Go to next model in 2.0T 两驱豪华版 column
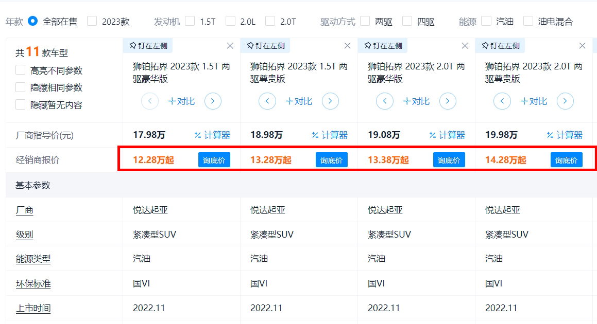Image resolution: width=597 pixels, height=324 pixels. (x=448, y=101)
